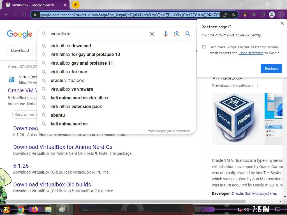The width and height of the screenshot is (287, 215).
Task: Toggle the browser side panel icon
Action: tap(263, 15)
